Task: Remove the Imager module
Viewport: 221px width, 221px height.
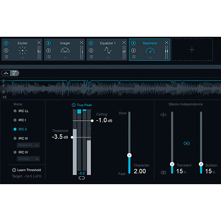Action: point(82,43)
